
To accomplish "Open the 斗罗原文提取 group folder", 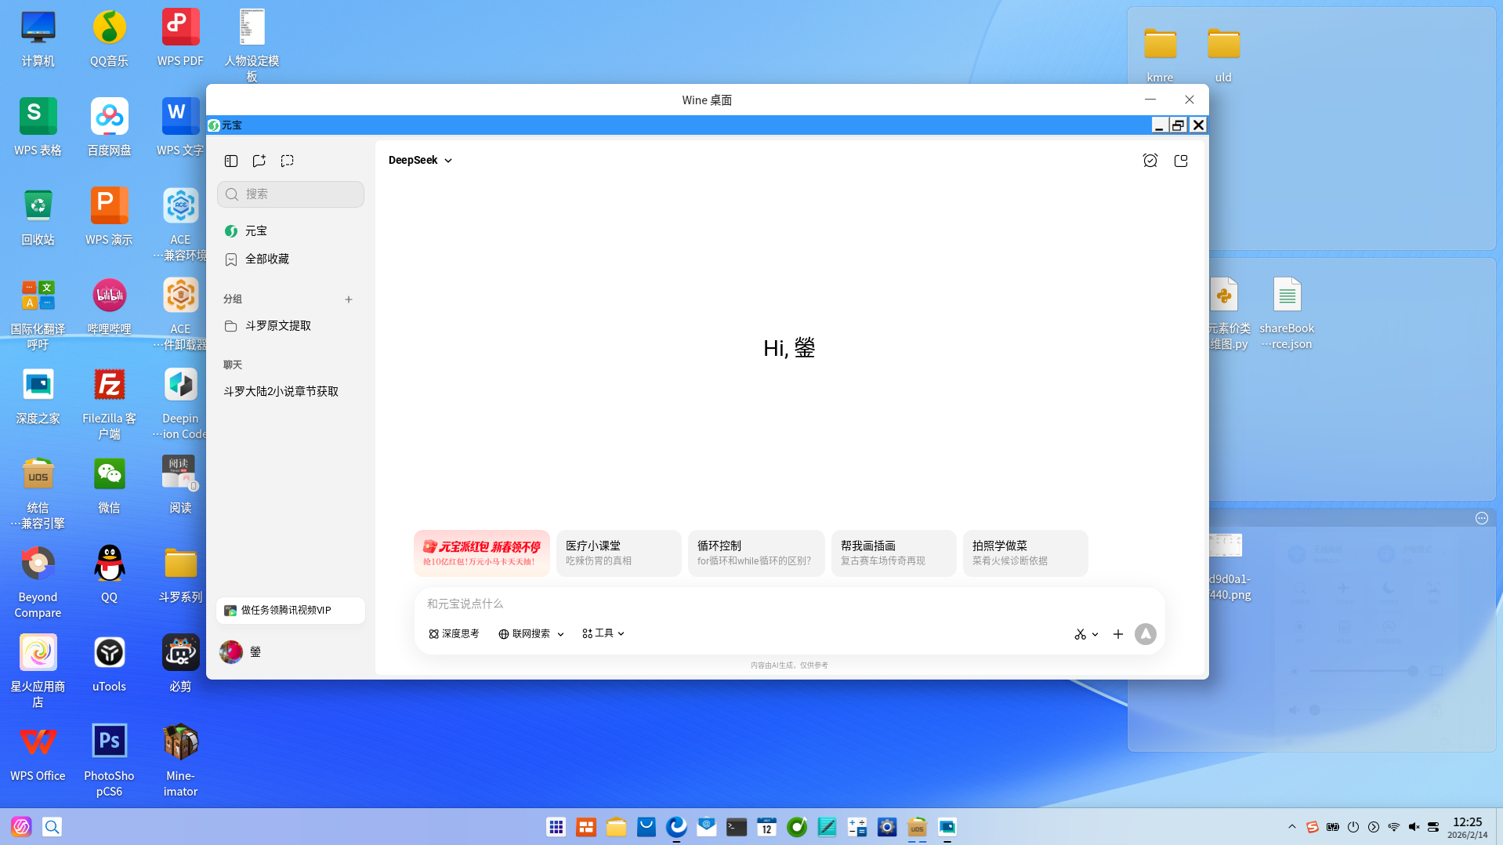I will click(x=291, y=326).
